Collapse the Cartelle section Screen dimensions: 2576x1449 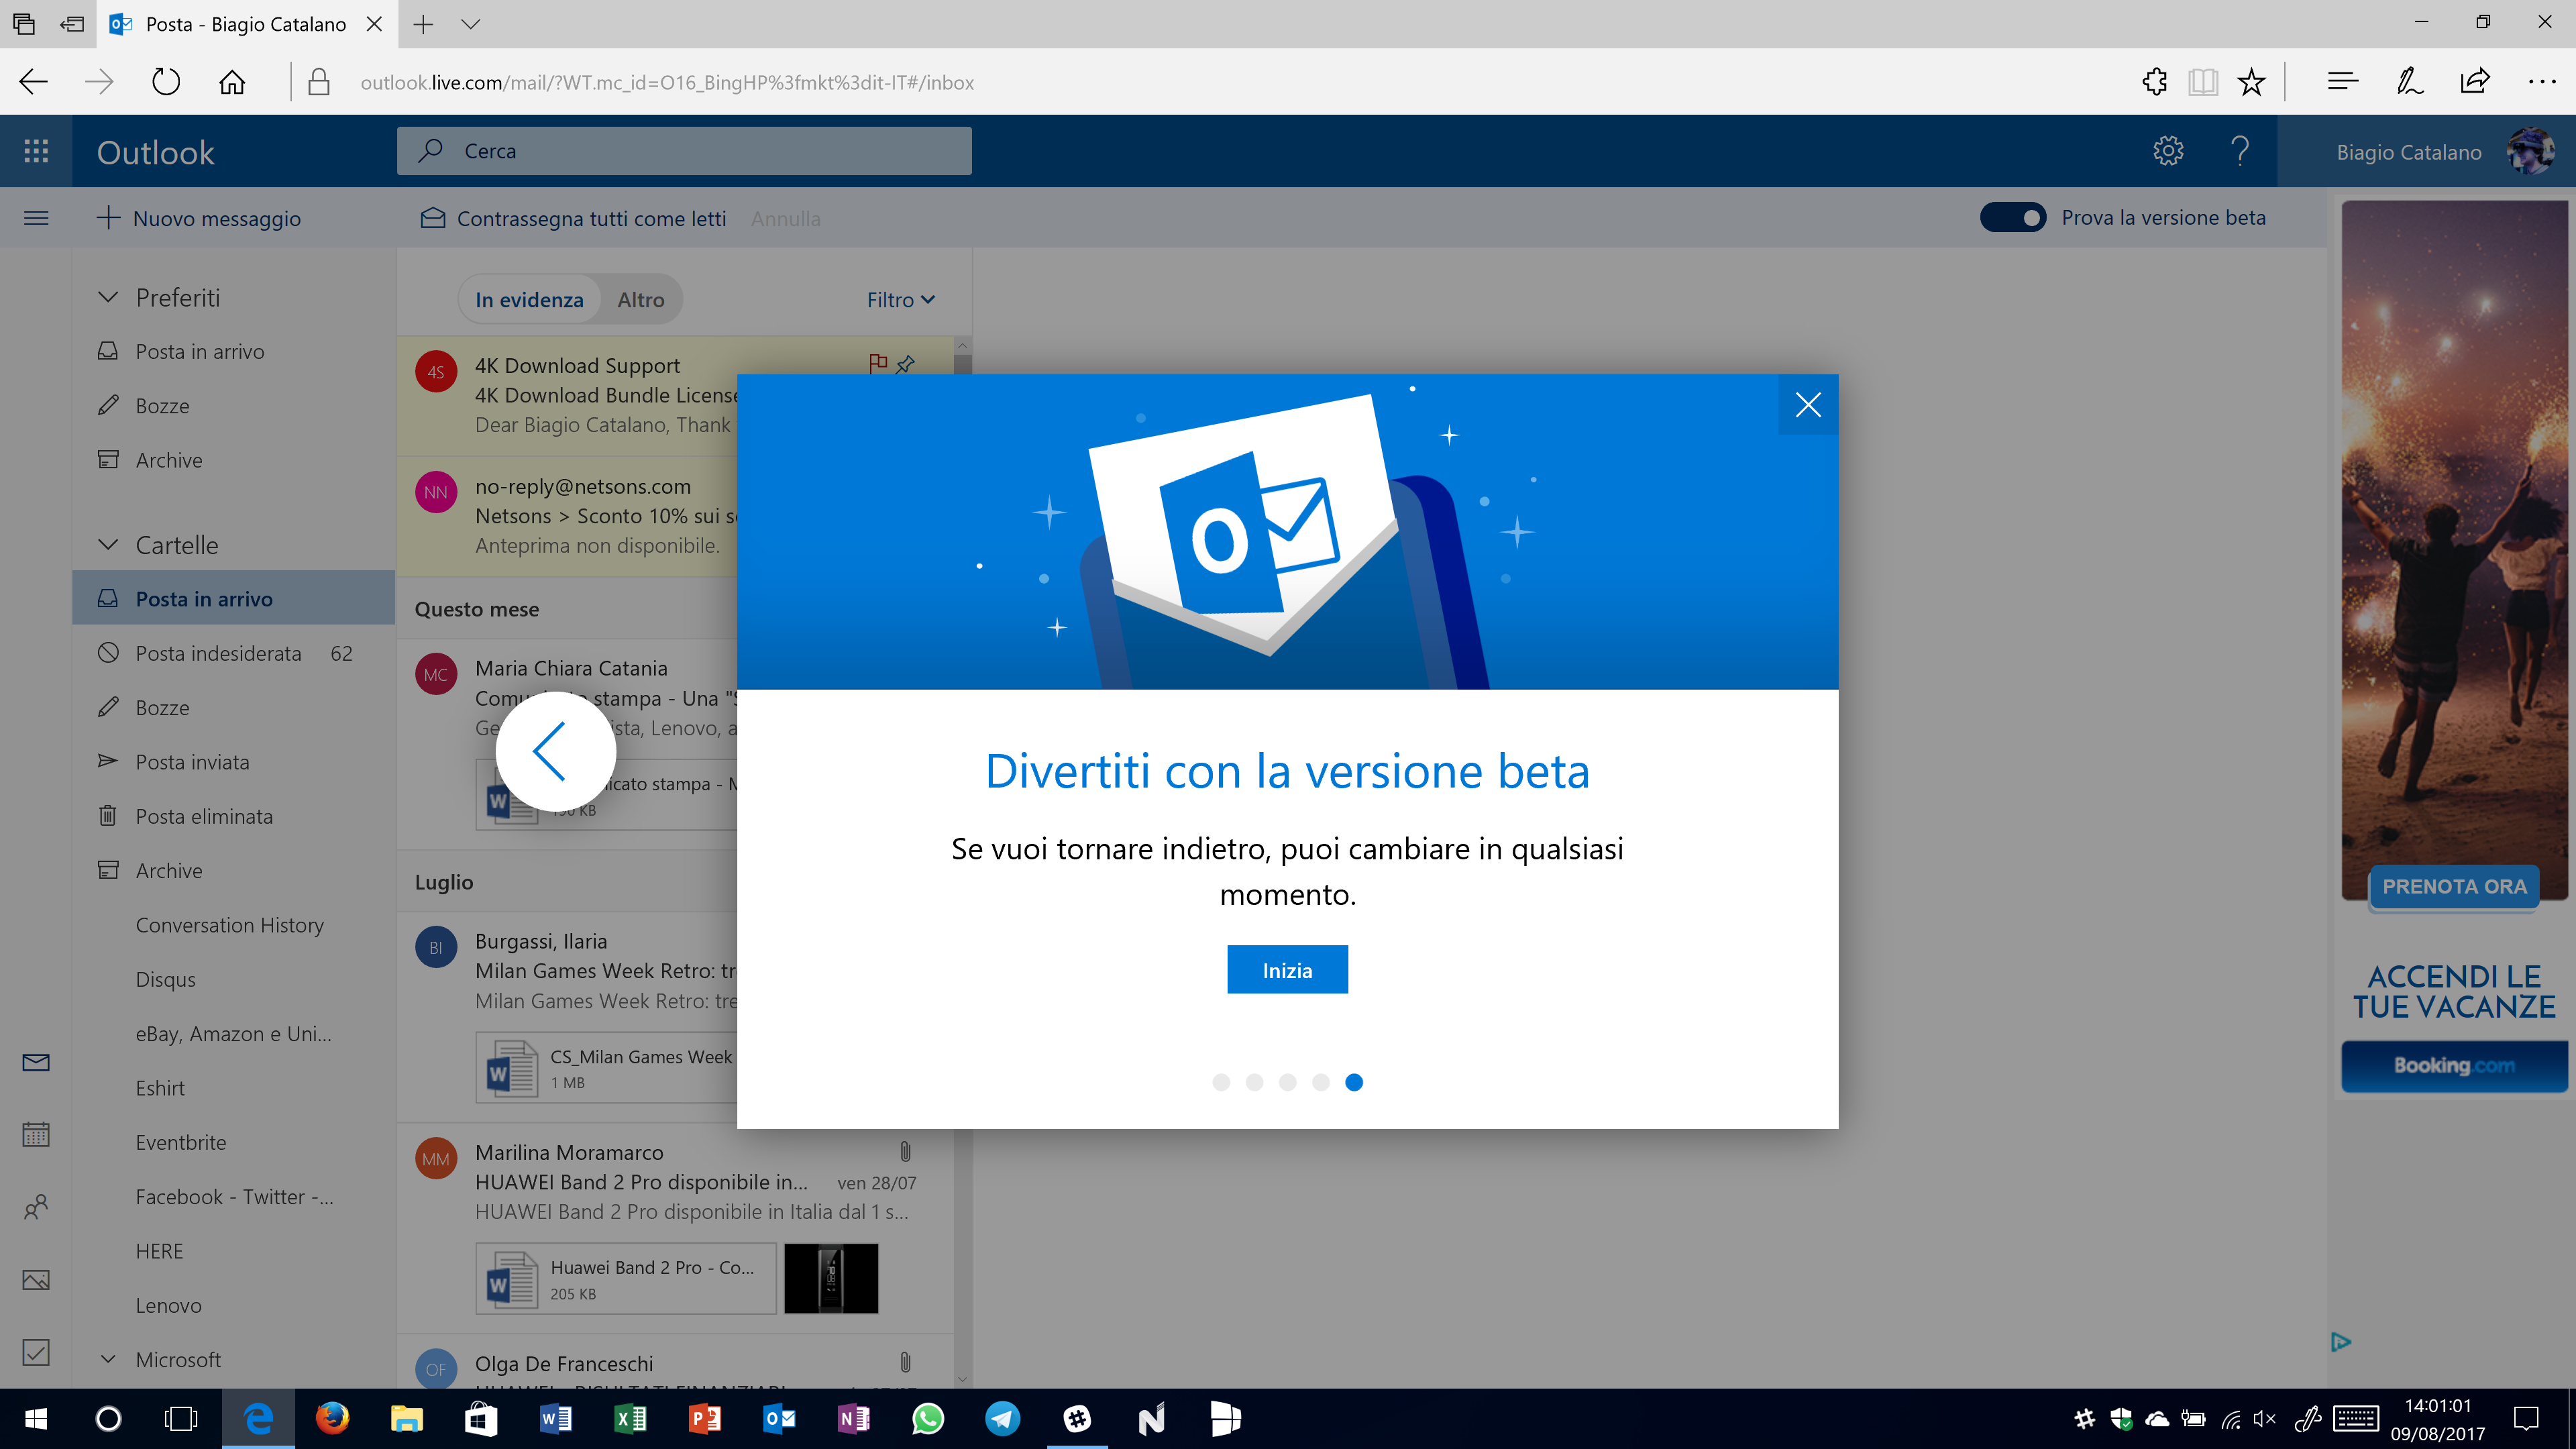click(x=108, y=544)
